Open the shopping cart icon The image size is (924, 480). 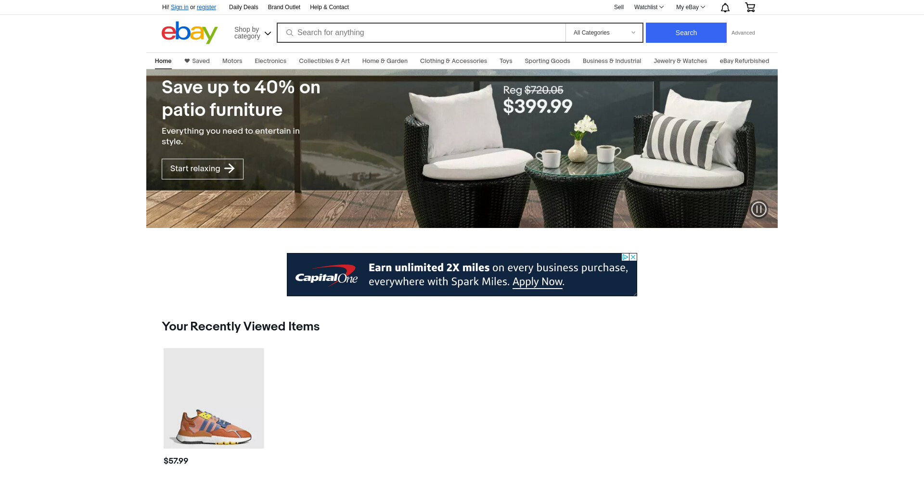[x=750, y=7]
